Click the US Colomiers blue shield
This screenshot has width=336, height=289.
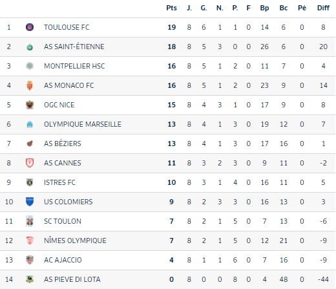pos(30,202)
